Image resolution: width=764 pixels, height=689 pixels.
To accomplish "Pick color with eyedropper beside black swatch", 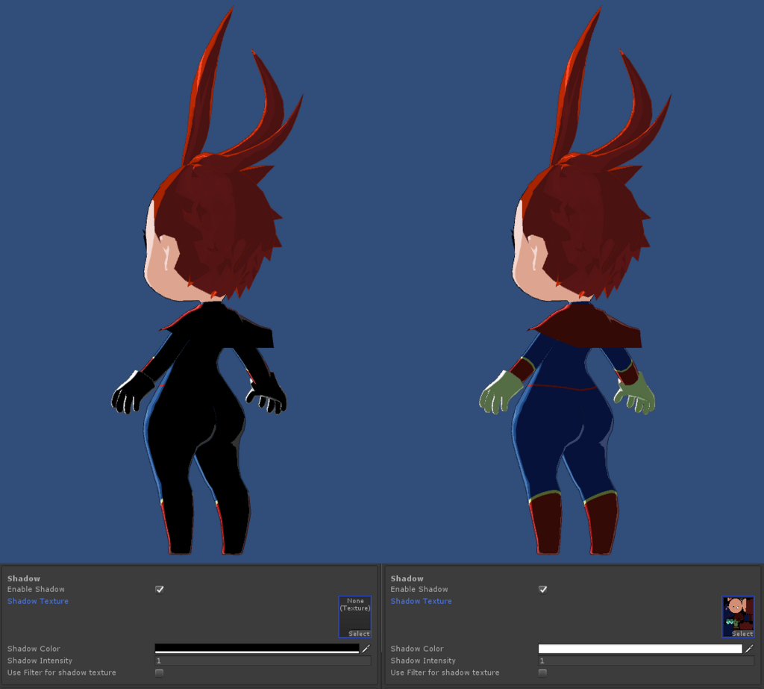I will click(x=366, y=649).
